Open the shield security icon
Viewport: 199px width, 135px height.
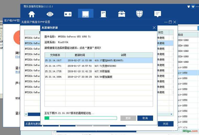139,14
